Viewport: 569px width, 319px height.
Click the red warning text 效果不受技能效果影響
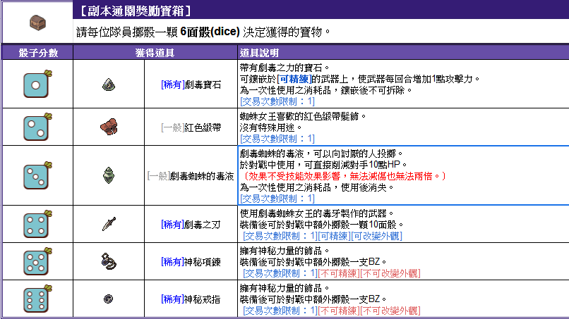[294, 176]
